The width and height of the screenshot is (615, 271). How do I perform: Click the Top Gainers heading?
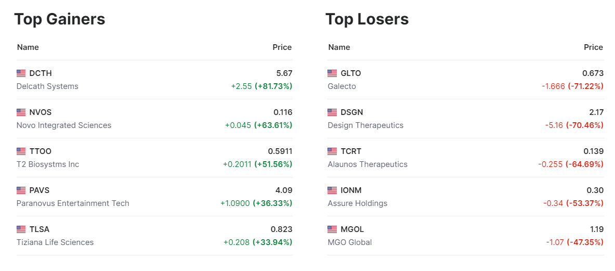click(60, 19)
